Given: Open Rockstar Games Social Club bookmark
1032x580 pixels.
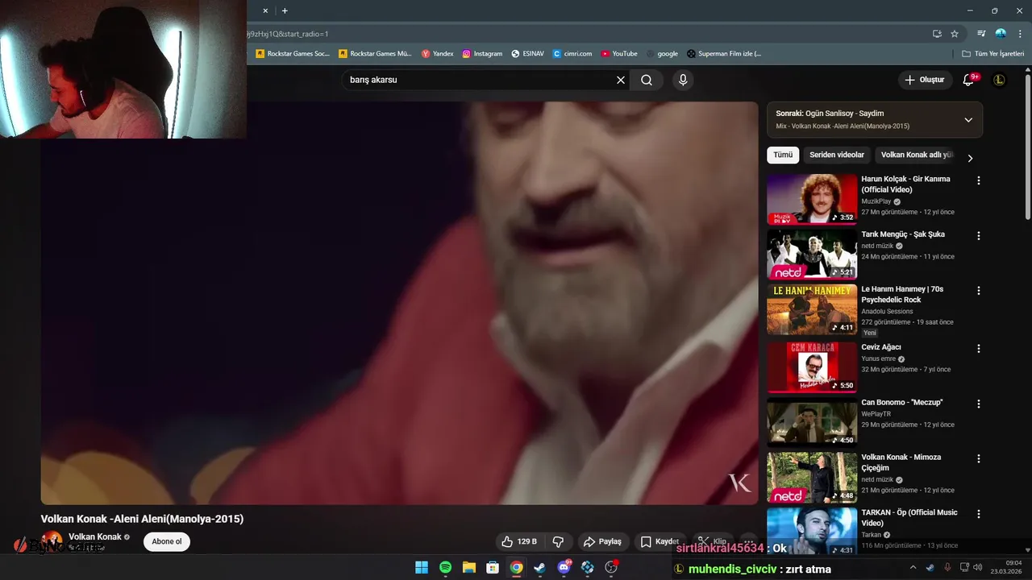Looking at the screenshot, I should point(293,54).
